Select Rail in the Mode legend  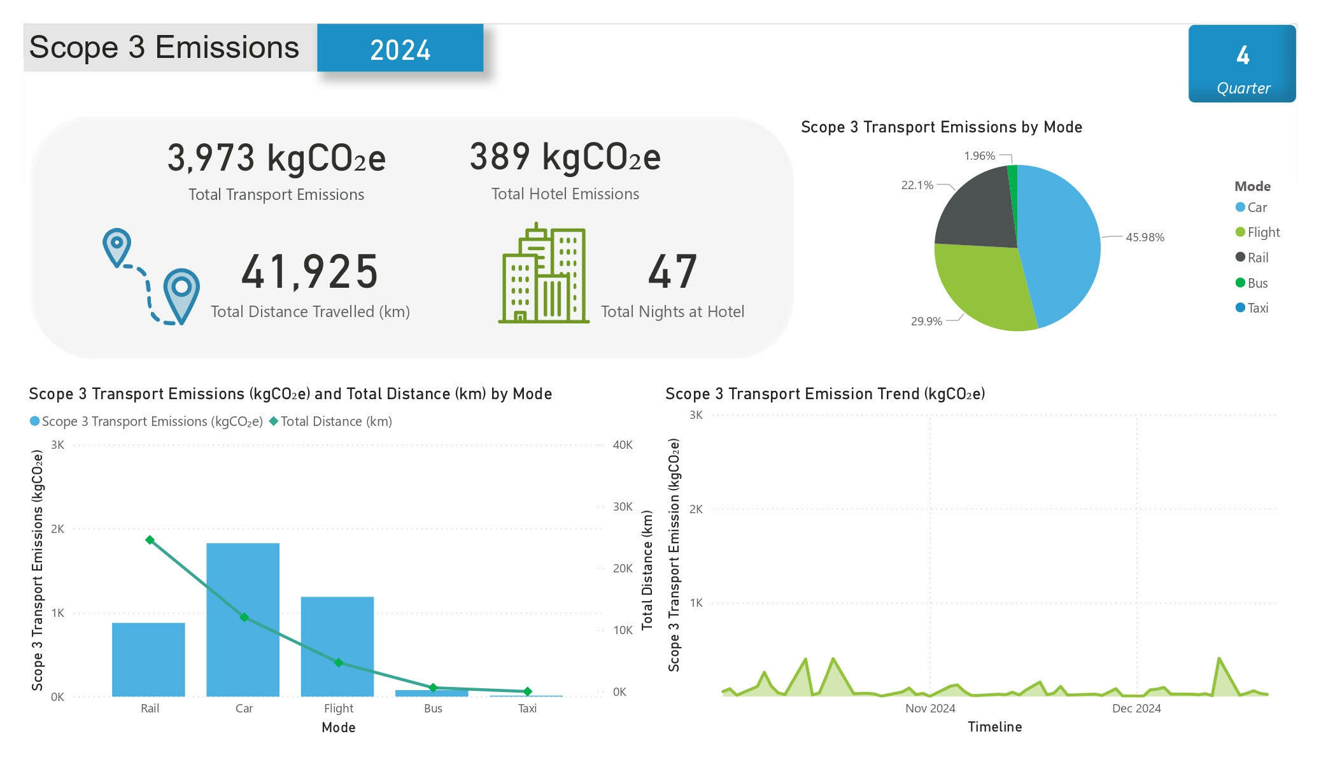(1257, 258)
